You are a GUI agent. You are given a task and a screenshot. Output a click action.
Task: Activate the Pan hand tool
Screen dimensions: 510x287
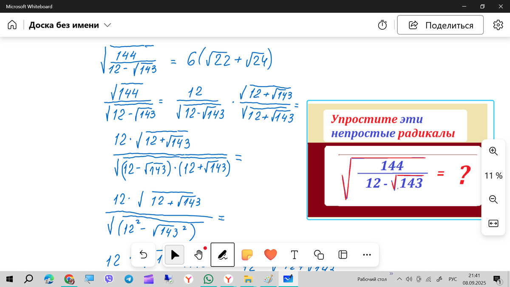click(198, 254)
